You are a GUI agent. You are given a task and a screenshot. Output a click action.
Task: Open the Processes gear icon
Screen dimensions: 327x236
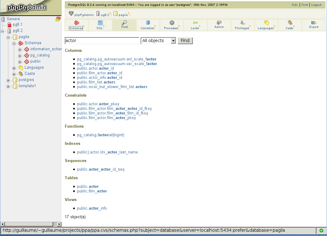pyautogui.click(x=172, y=23)
